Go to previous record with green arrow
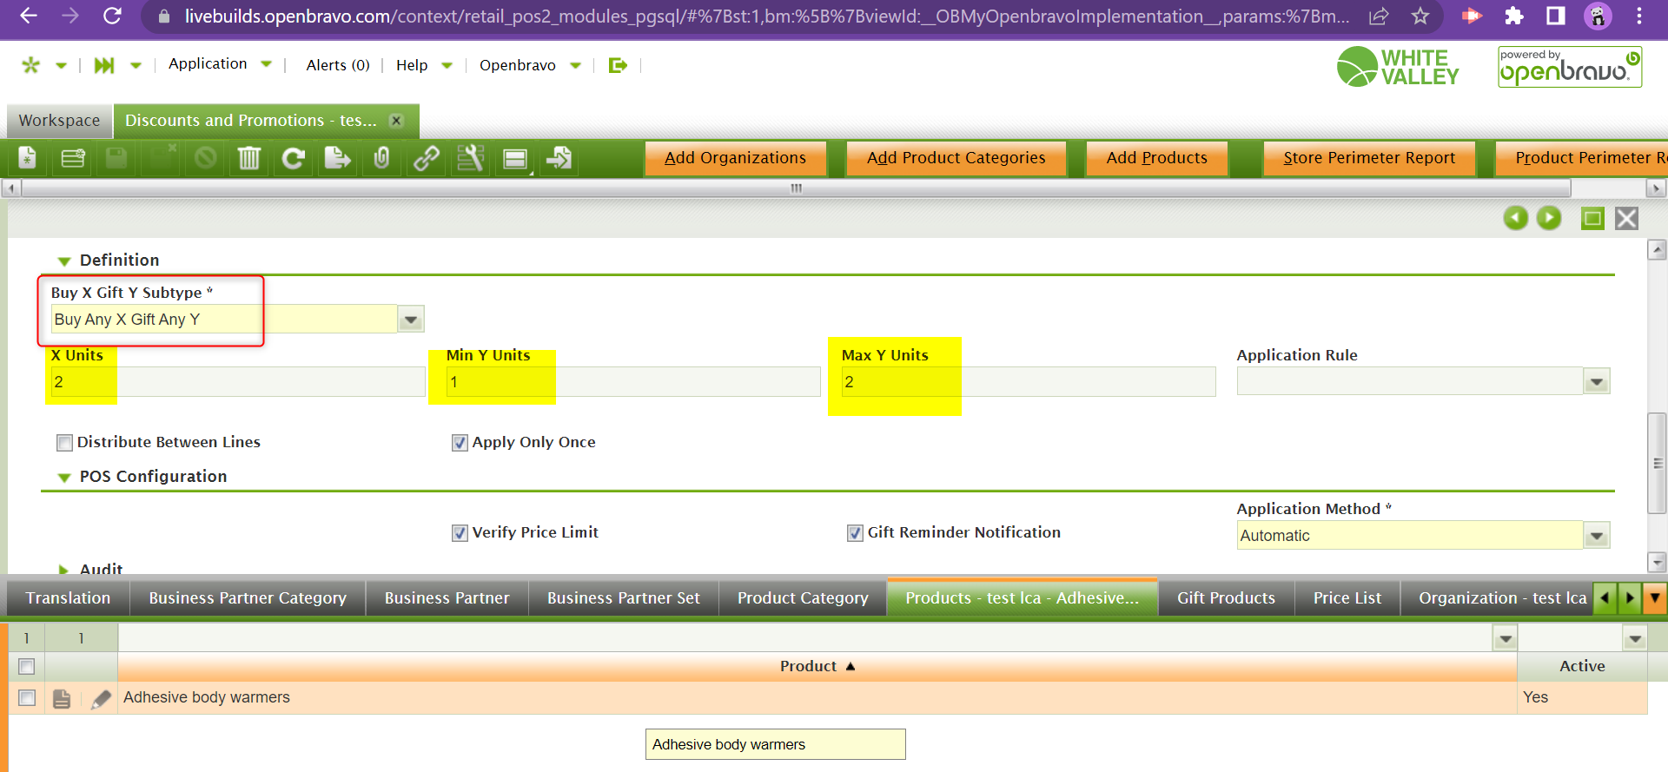Image resolution: width=1668 pixels, height=772 pixels. pyautogui.click(x=1516, y=218)
